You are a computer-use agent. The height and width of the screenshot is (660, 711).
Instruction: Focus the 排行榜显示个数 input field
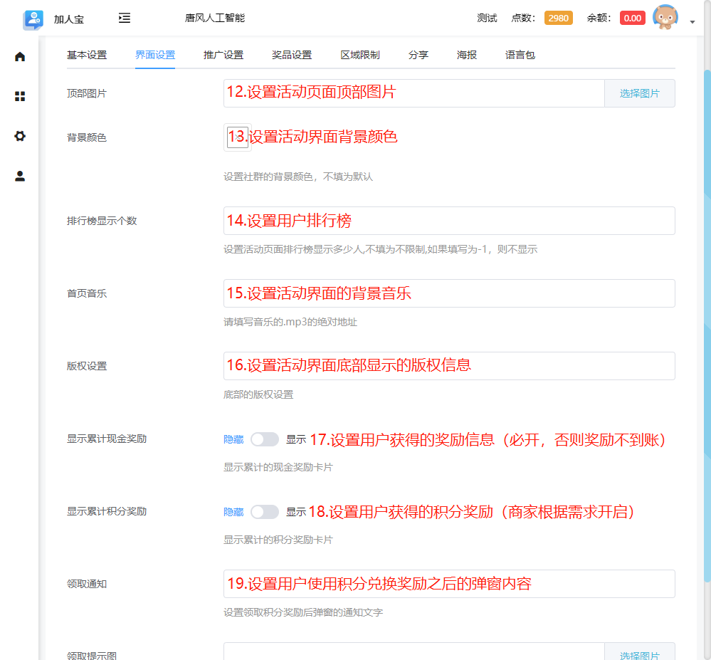tap(449, 221)
